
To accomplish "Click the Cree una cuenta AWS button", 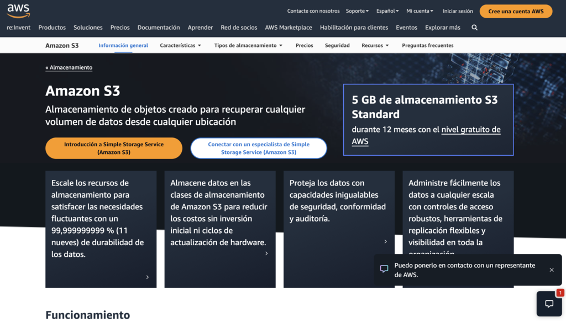I will 516,10.
